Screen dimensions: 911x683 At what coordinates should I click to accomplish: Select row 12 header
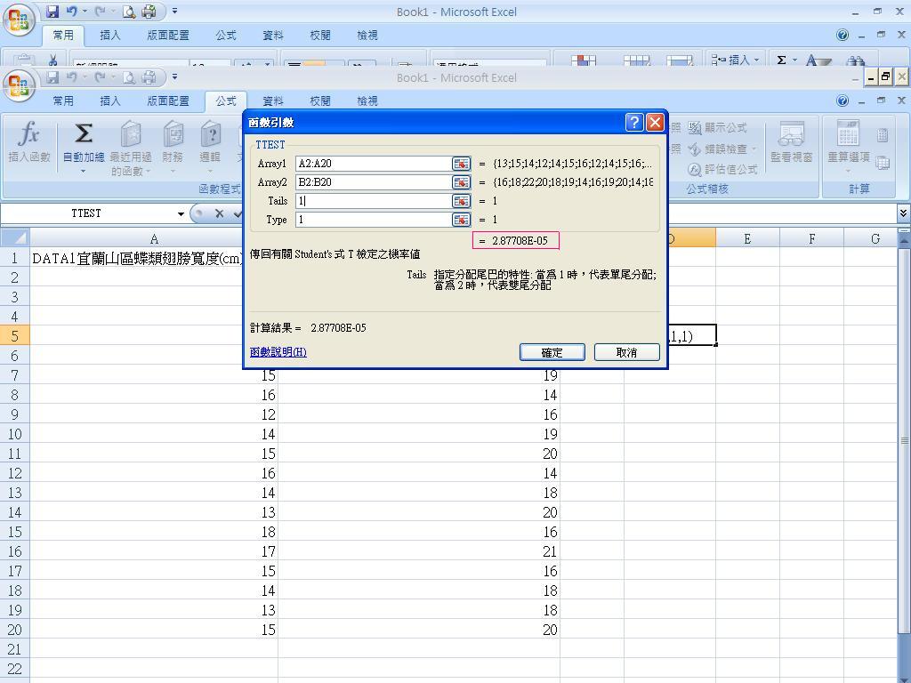[14, 473]
